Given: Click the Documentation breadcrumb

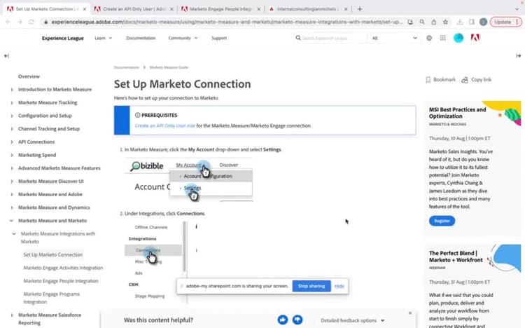Looking at the screenshot, I should tap(126, 67).
